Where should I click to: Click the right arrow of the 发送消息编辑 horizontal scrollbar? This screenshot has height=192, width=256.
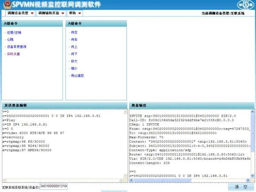pyautogui.click(x=121, y=180)
